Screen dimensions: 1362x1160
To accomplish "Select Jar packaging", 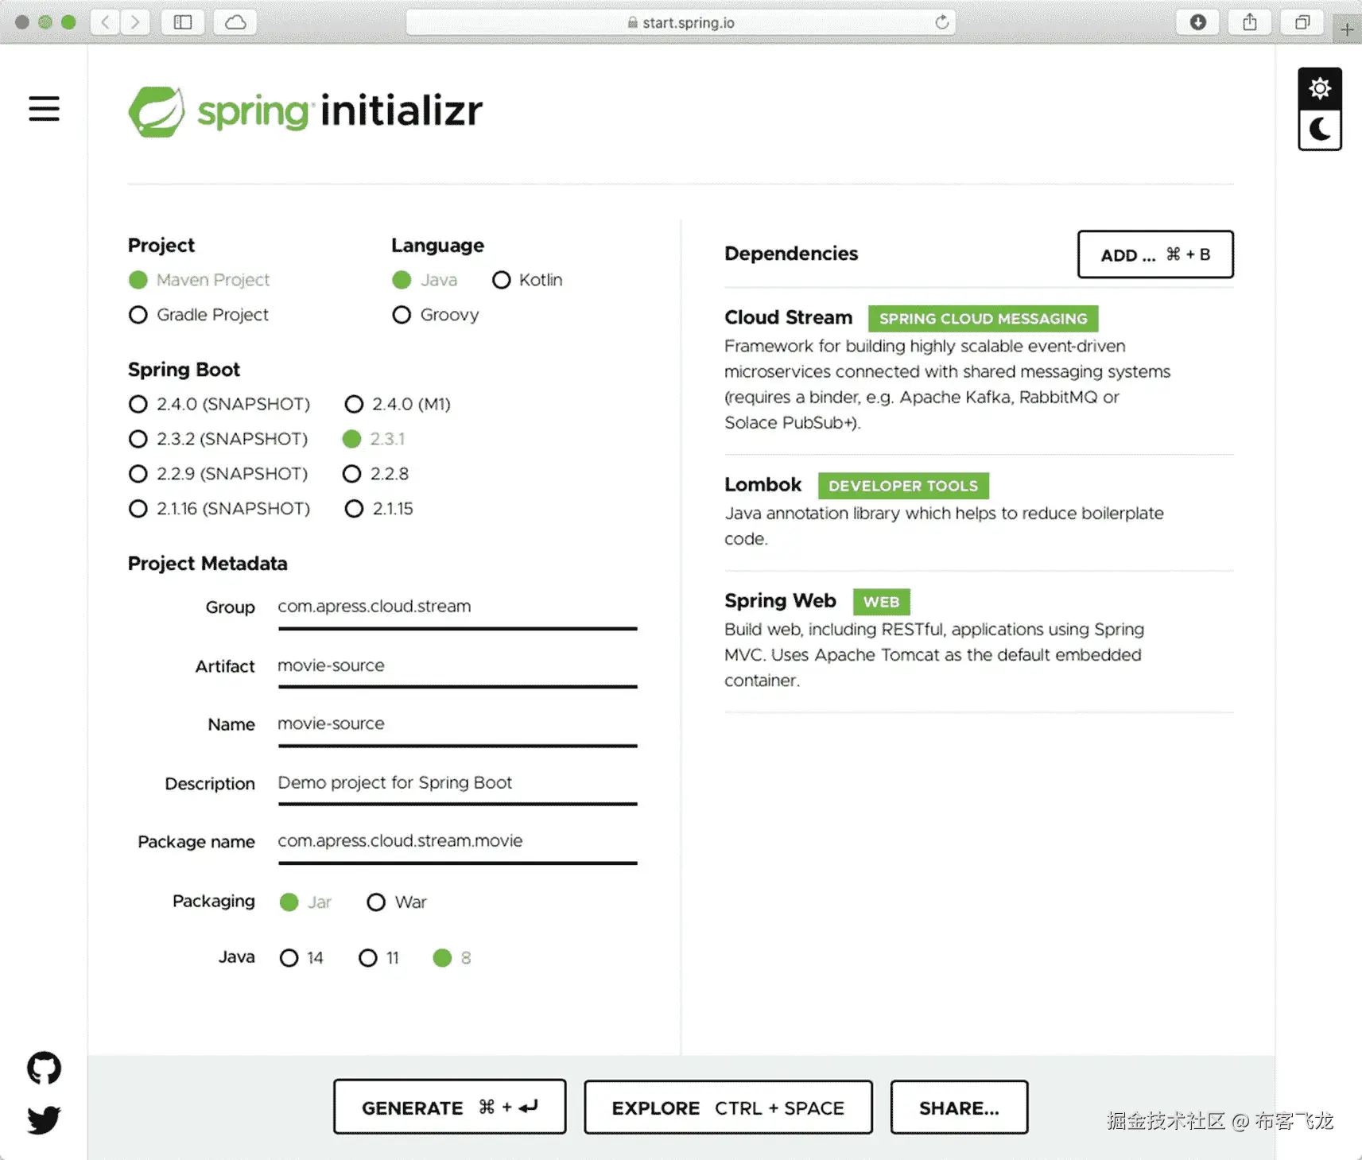I will [x=305, y=902].
